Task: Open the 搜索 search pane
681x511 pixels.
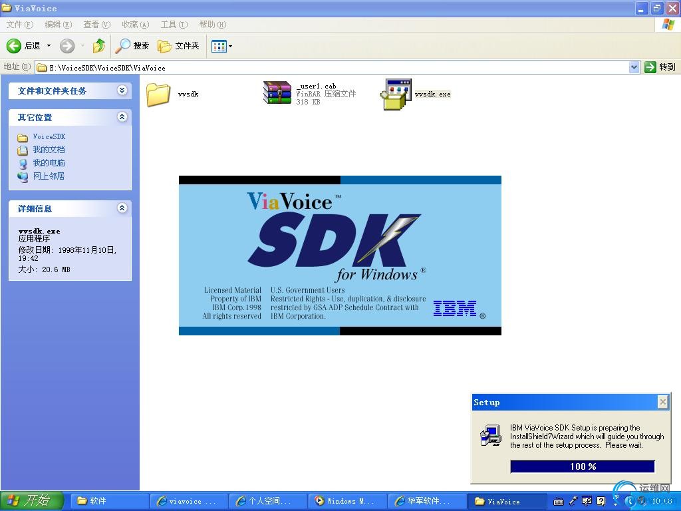Action: [x=132, y=46]
